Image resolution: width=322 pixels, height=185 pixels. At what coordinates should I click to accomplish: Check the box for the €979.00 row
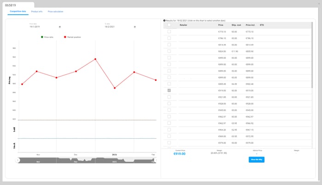[169, 143]
